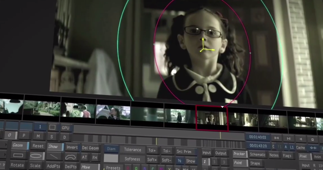Play the footage in reverse

pyautogui.click(x=301, y=139)
